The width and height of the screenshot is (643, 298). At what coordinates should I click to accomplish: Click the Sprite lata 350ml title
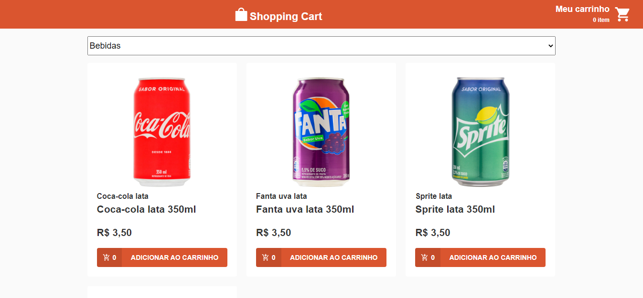tap(455, 209)
